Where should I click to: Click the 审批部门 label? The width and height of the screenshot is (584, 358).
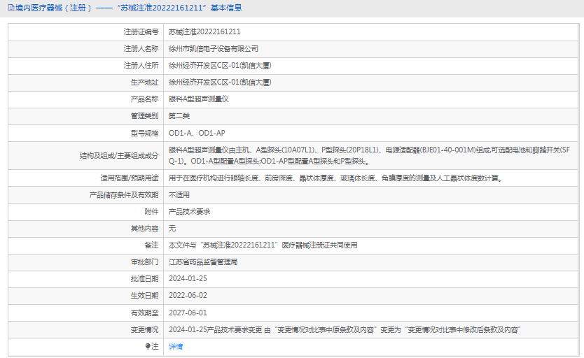pos(144,262)
